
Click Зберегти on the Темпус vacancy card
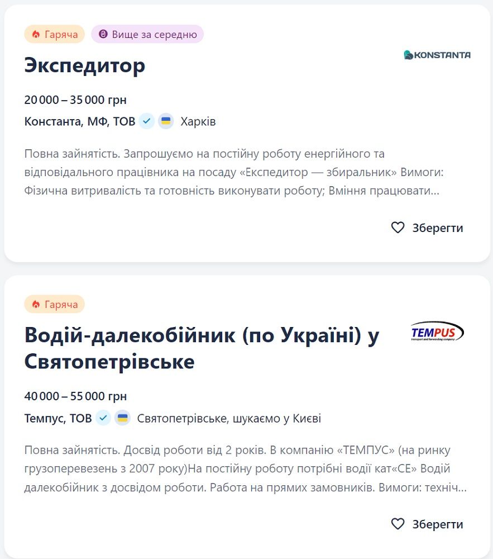pyautogui.click(x=437, y=524)
